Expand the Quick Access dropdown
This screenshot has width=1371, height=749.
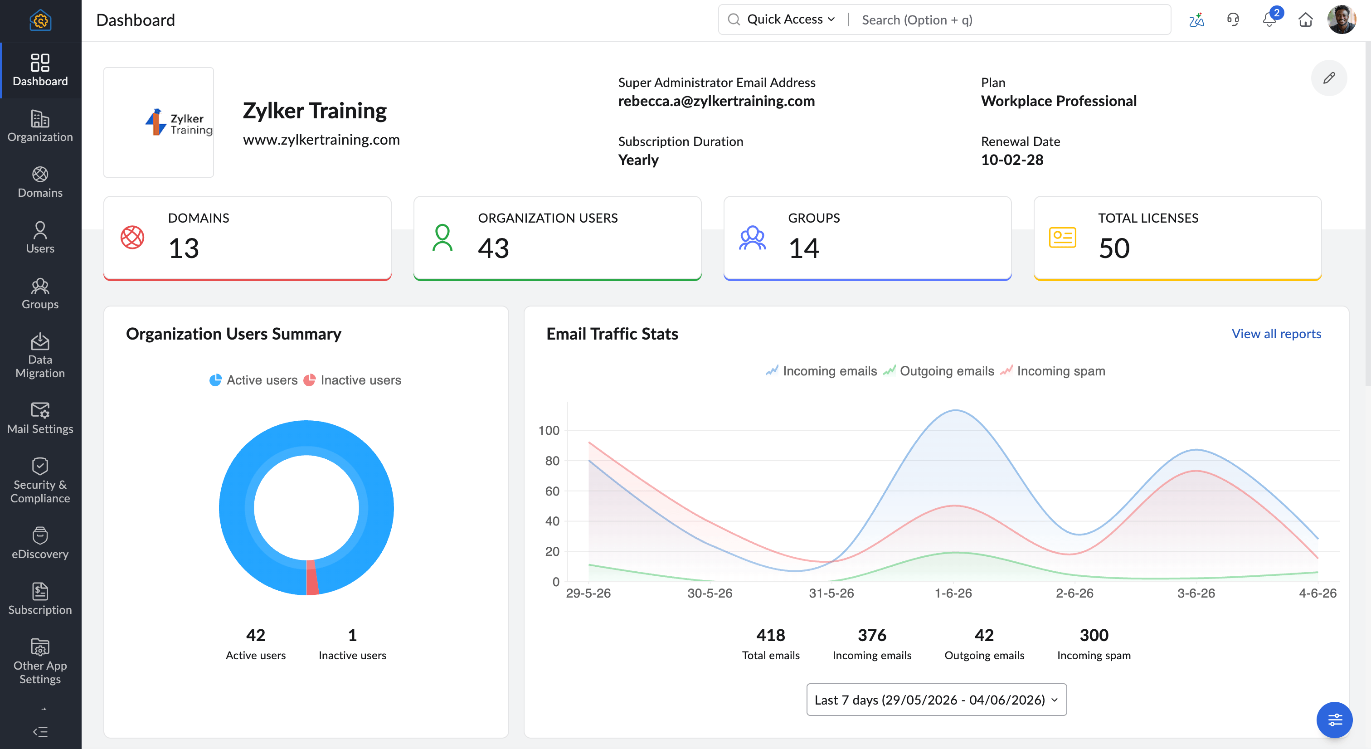pos(791,19)
